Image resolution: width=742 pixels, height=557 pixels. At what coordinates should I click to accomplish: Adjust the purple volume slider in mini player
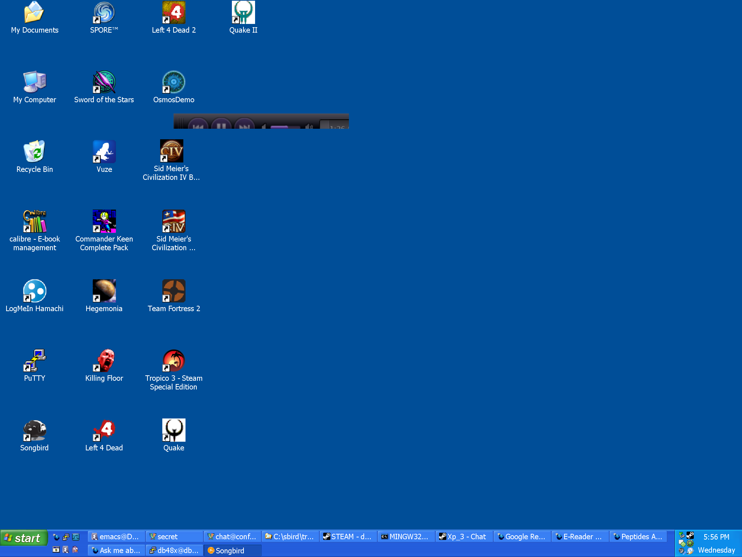(x=285, y=127)
